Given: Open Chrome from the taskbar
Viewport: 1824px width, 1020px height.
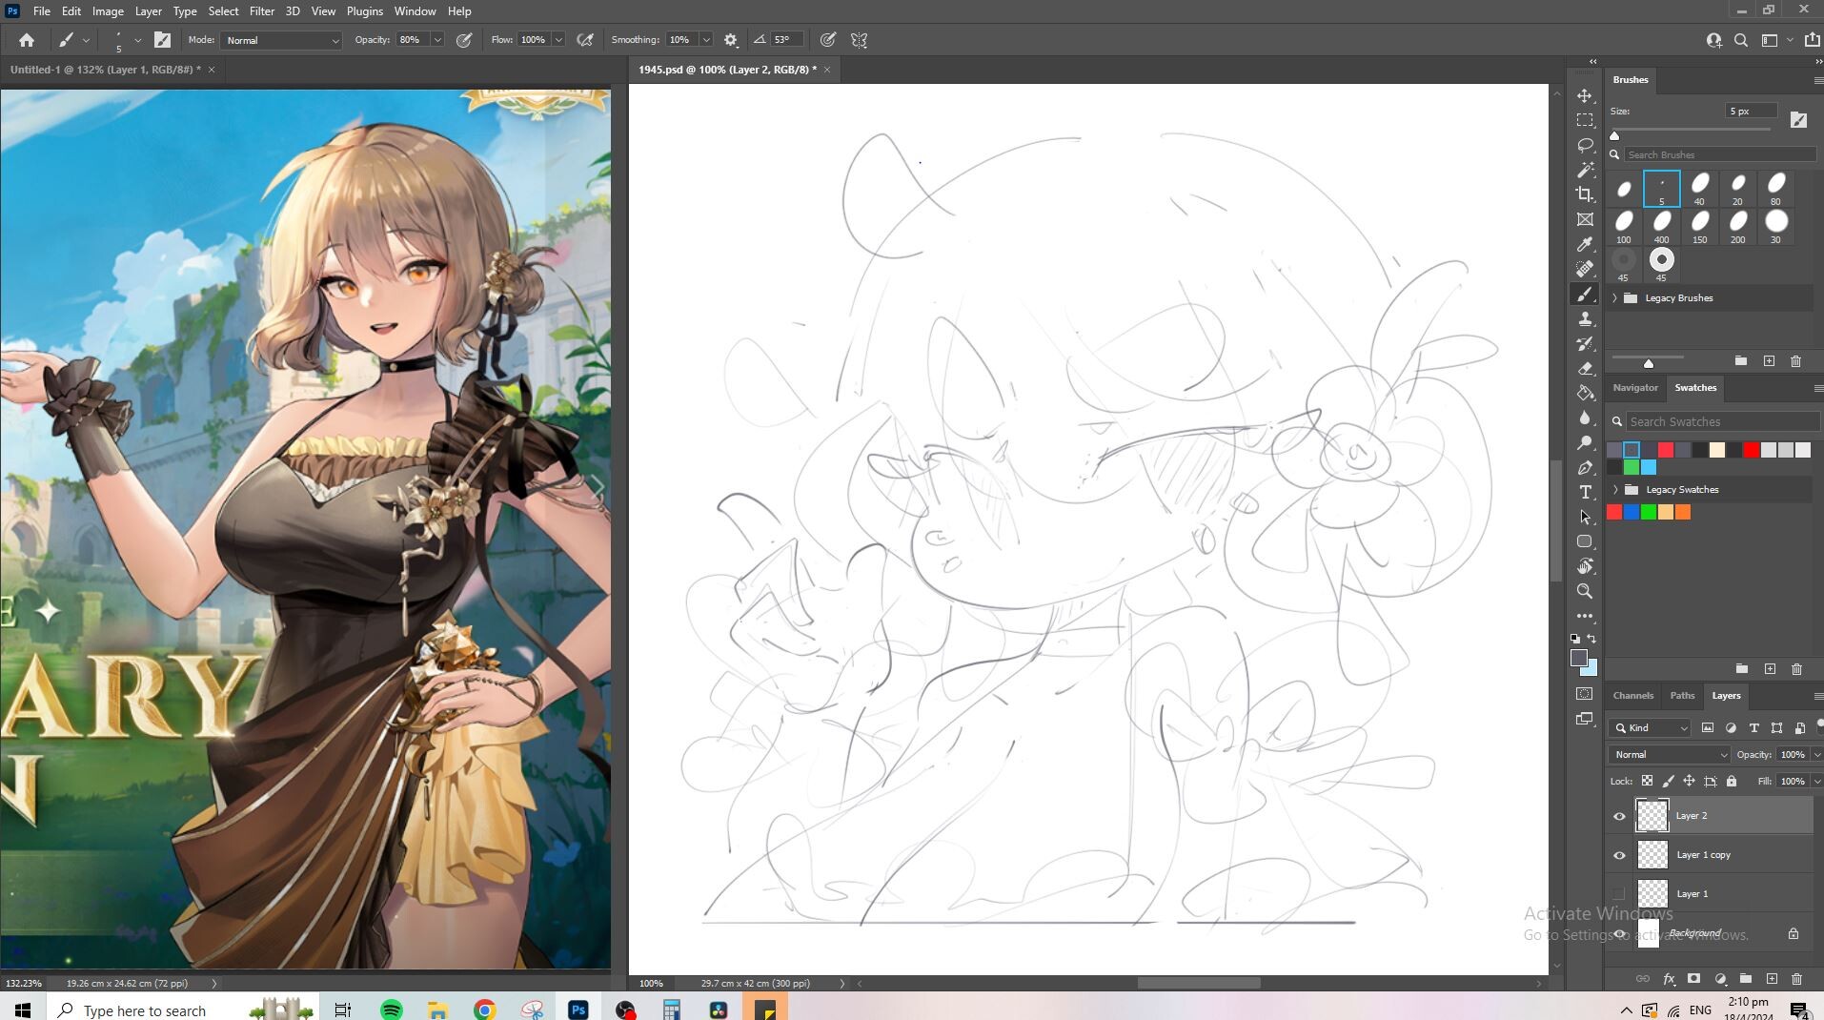Looking at the screenshot, I should pyautogui.click(x=484, y=1010).
